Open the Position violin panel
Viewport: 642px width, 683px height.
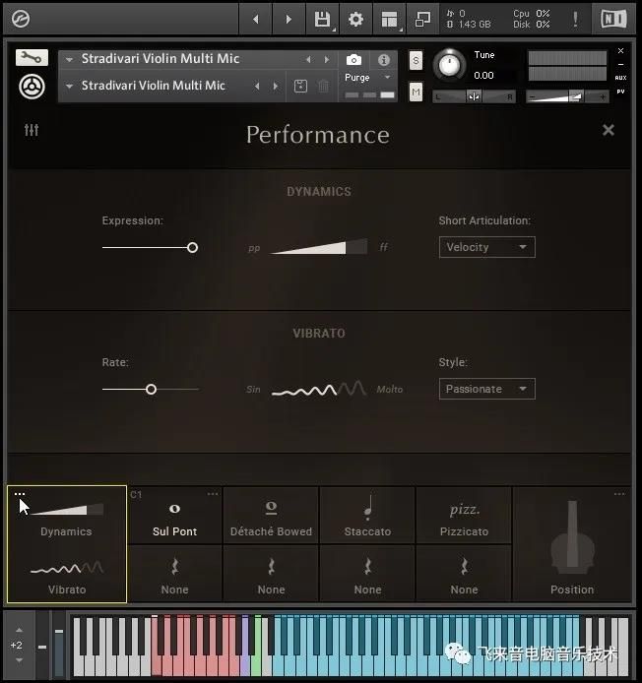572,544
